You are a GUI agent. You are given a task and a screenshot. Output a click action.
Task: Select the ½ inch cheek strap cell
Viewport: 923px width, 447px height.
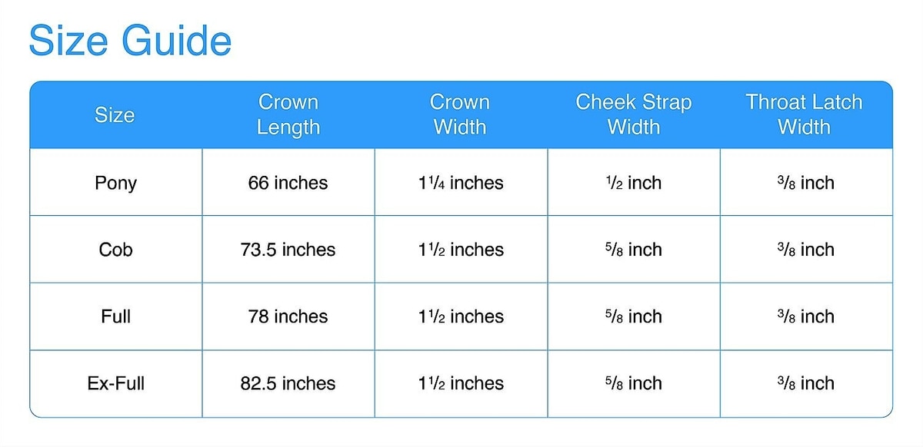click(634, 183)
